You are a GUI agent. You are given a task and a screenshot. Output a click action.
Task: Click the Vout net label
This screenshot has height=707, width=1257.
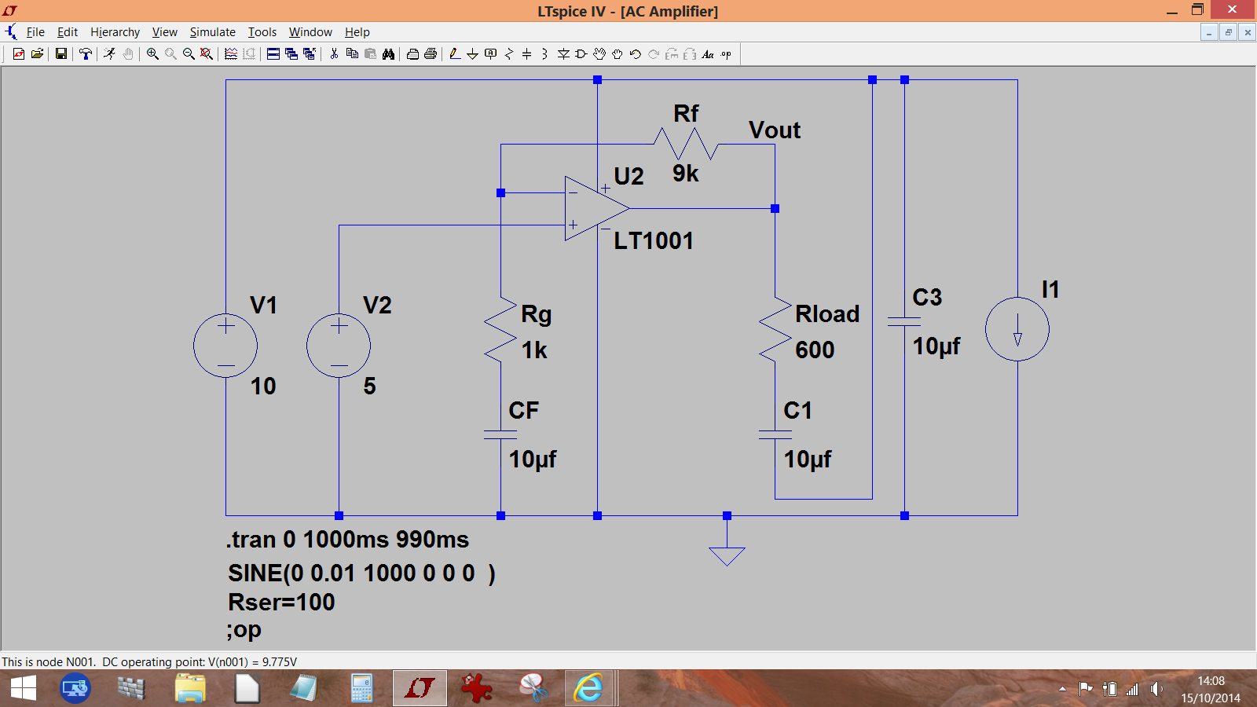pos(775,130)
